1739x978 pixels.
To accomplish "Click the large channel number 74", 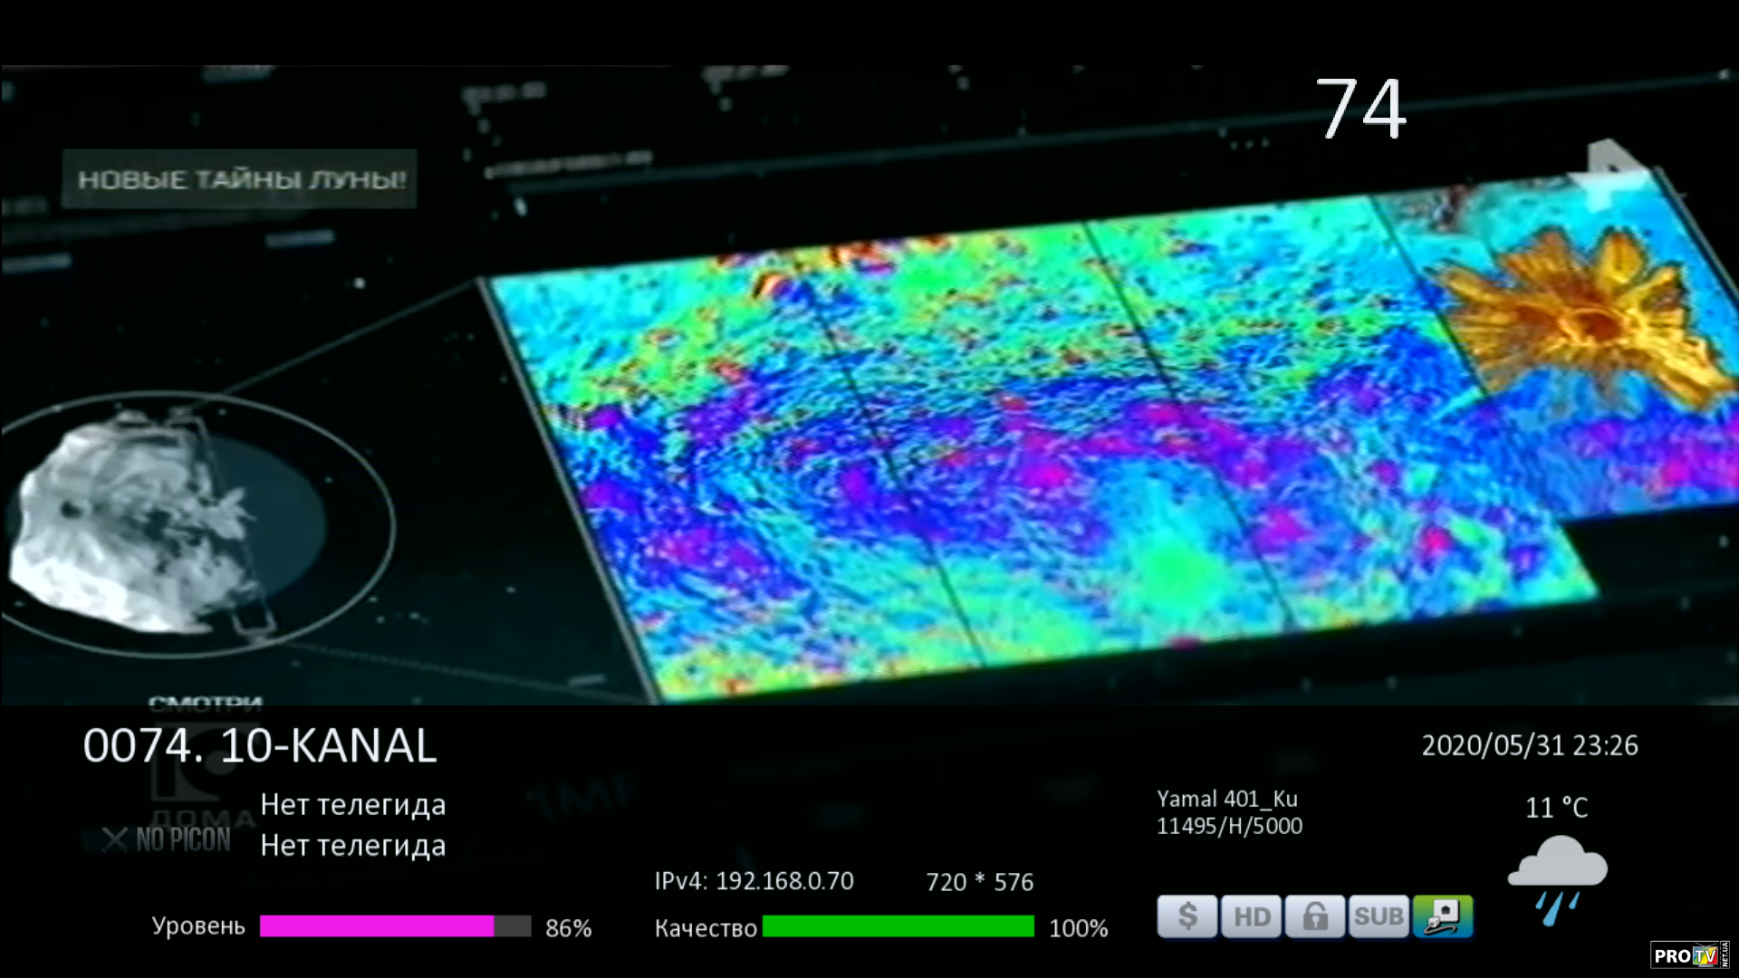I will 1360,110.
